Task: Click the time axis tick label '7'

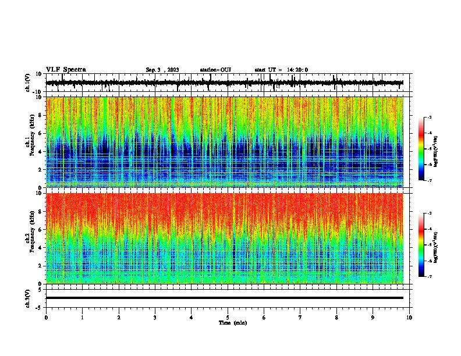Action: tap(300, 318)
